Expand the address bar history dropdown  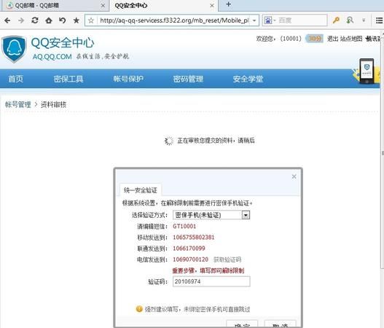(254, 20)
